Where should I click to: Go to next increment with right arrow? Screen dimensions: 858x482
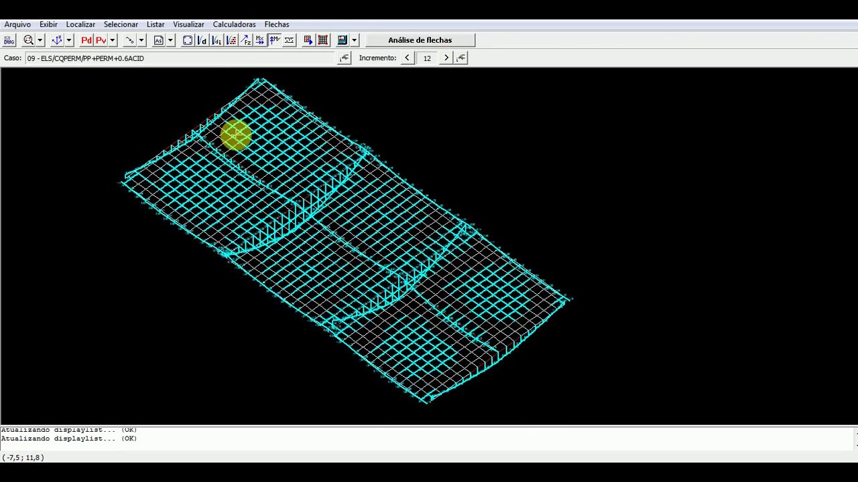[x=446, y=58]
